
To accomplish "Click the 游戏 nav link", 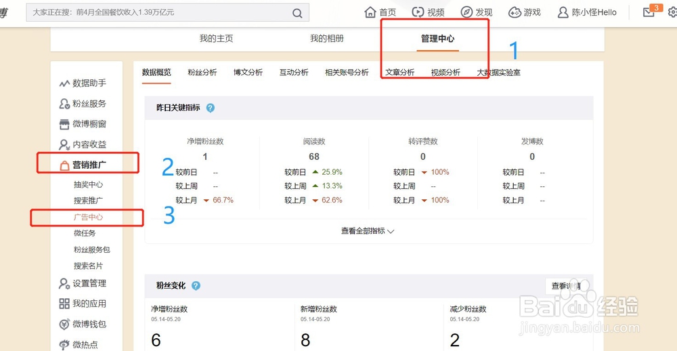I will click(x=532, y=12).
